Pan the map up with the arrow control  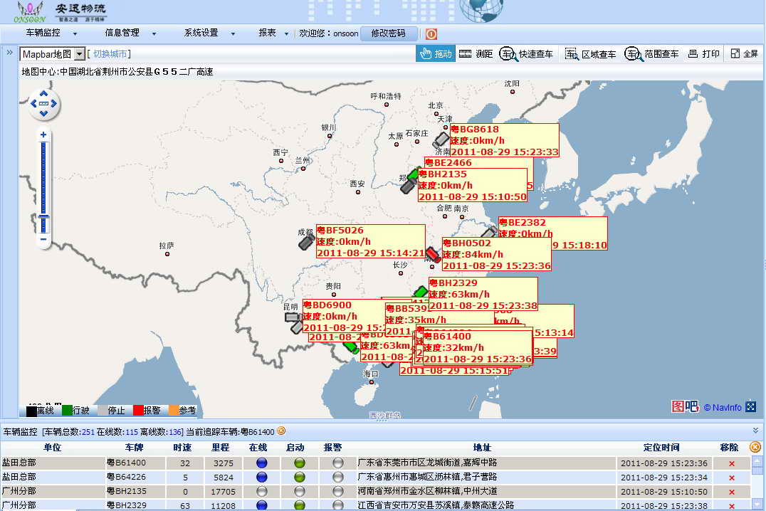pyautogui.click(x=44, y=93)
